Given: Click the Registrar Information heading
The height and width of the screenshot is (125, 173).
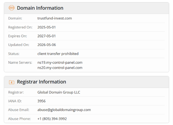Looking at the screenshot, I should coord(42,82).
